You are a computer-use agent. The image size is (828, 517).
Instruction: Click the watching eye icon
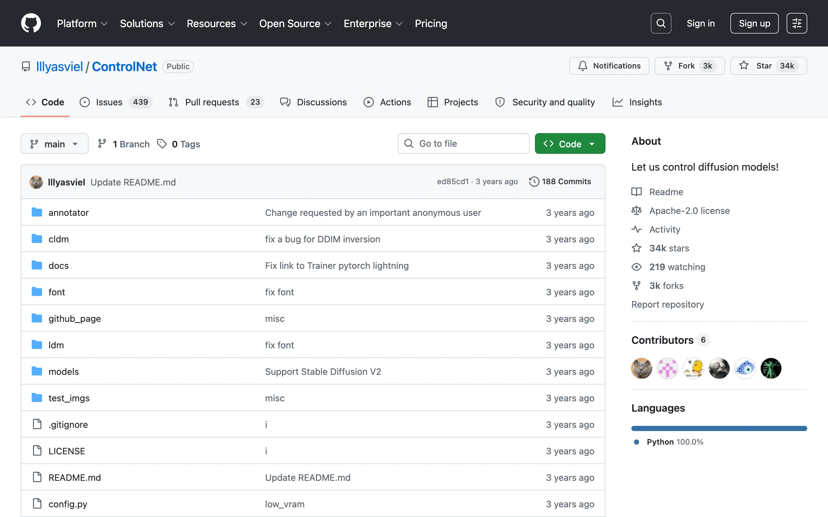[x=637, y=267]
